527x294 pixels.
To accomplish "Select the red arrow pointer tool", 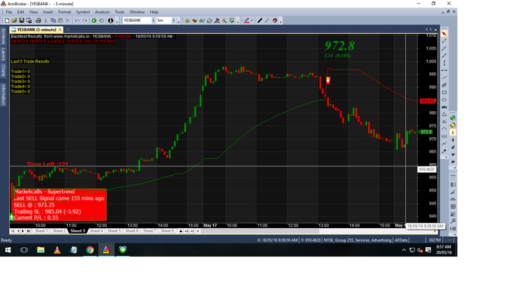I will [x=444, y=34].
